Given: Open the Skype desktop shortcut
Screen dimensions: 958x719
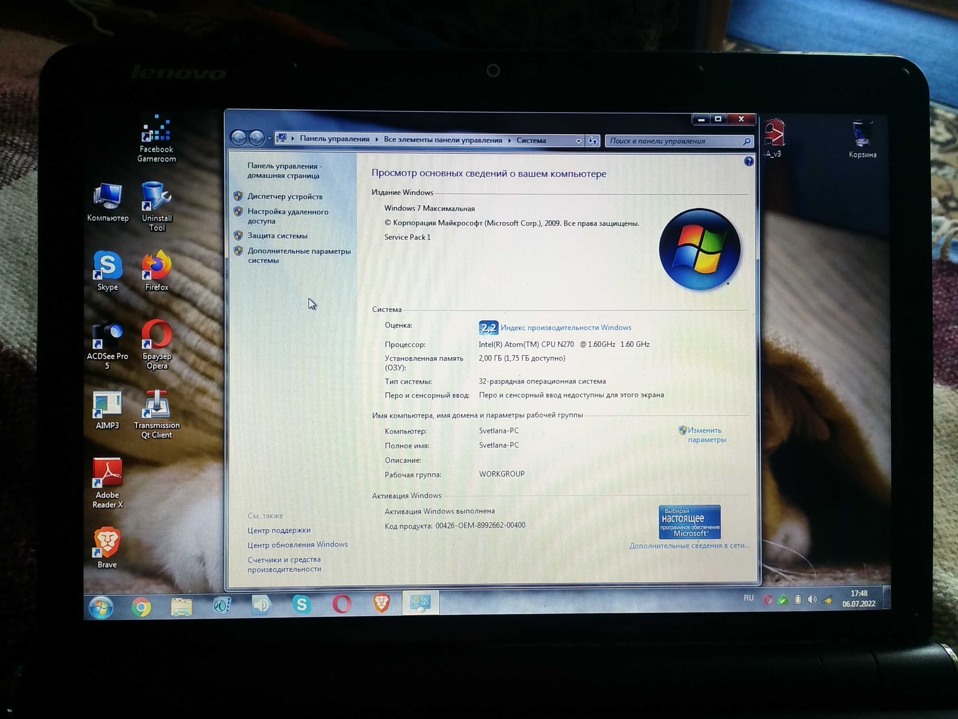Looking at the screenshot, I should click(x=107, y=271).
